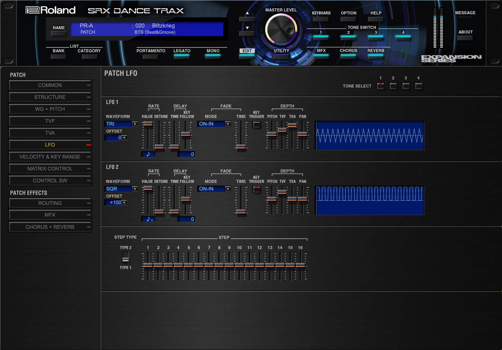
Task: Toggle the Step Type switch
Action: click(x=126, y=258)
